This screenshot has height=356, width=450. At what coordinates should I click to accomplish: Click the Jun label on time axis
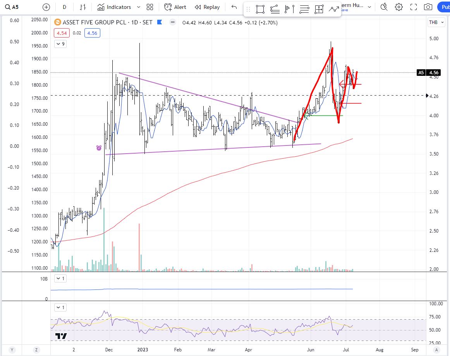click(311, 350)
